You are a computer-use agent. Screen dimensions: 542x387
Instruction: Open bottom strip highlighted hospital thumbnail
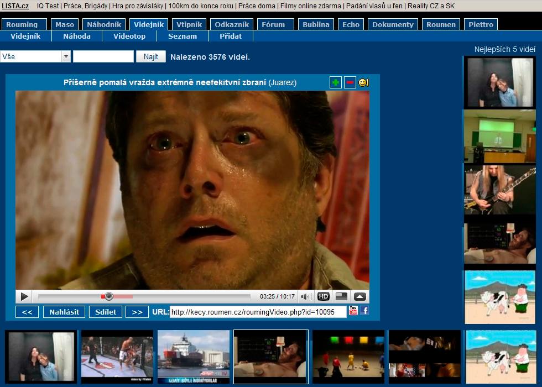tap(271, 357)
